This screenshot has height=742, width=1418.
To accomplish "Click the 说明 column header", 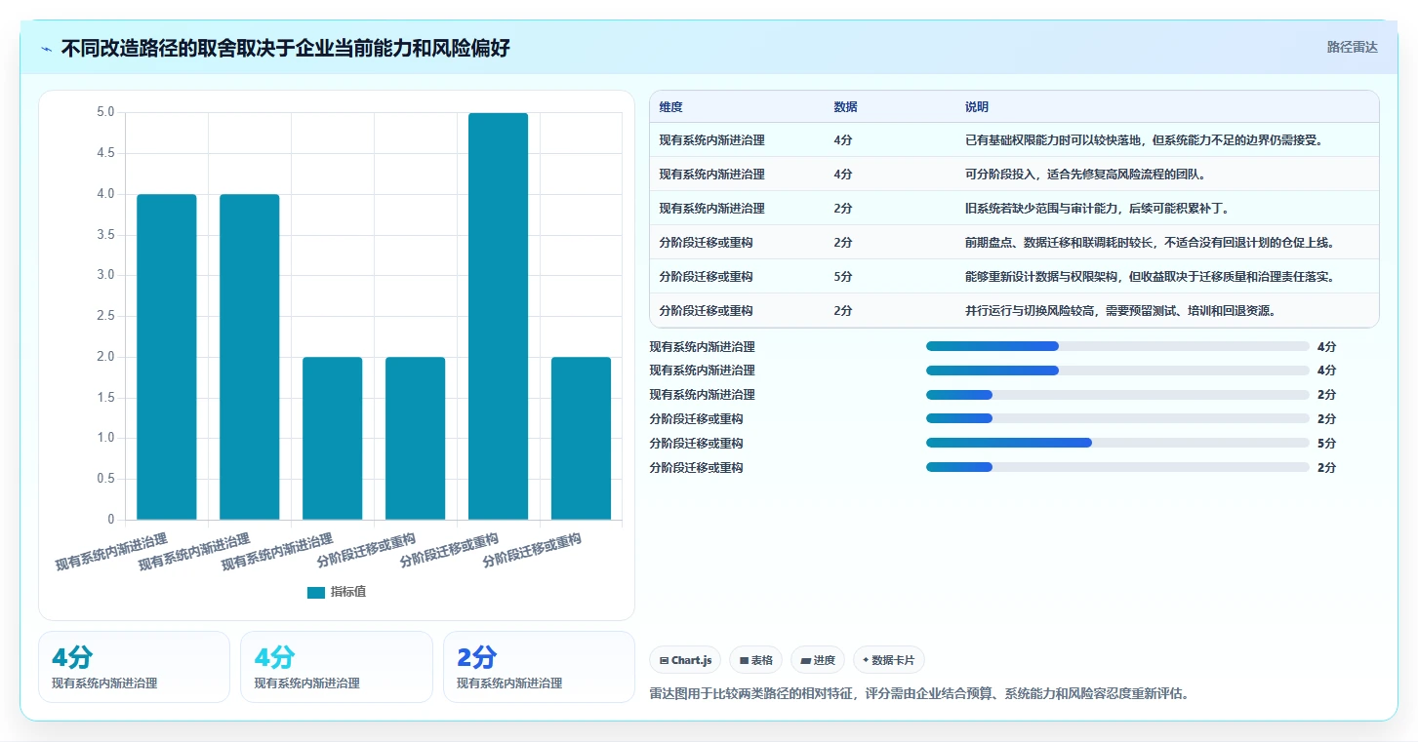I will tap(977, 107).
